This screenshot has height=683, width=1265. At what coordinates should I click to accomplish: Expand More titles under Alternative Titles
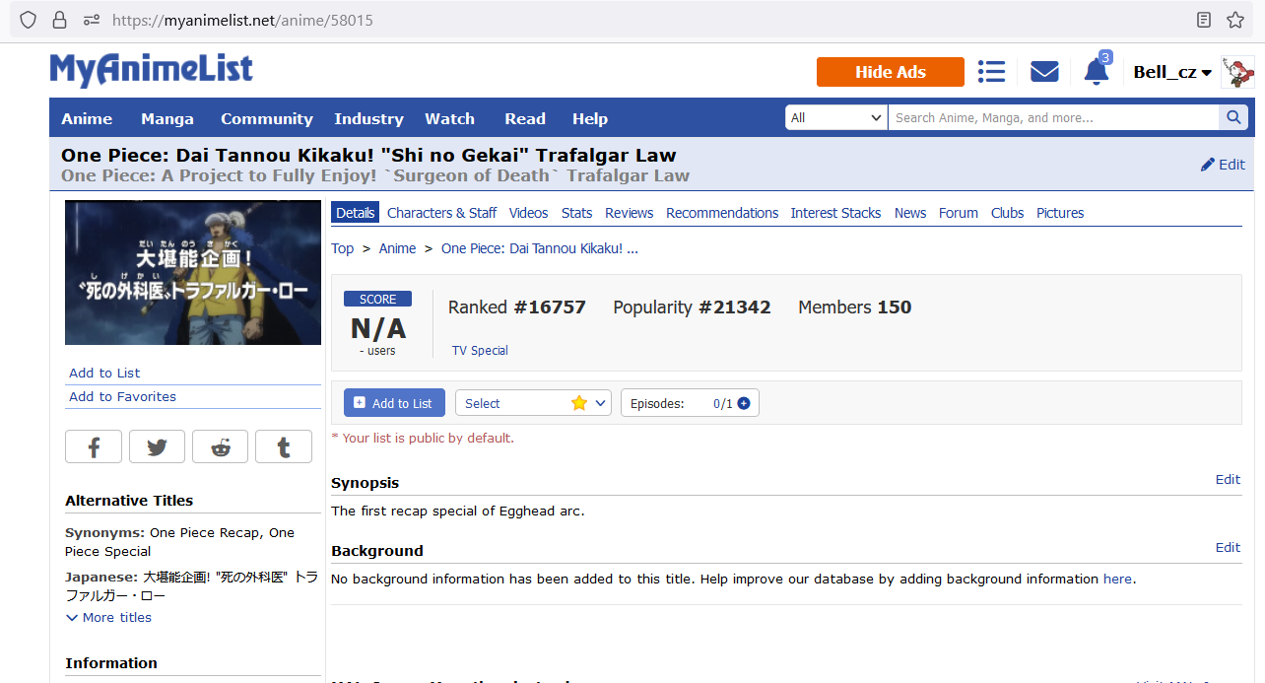point(108,617)
